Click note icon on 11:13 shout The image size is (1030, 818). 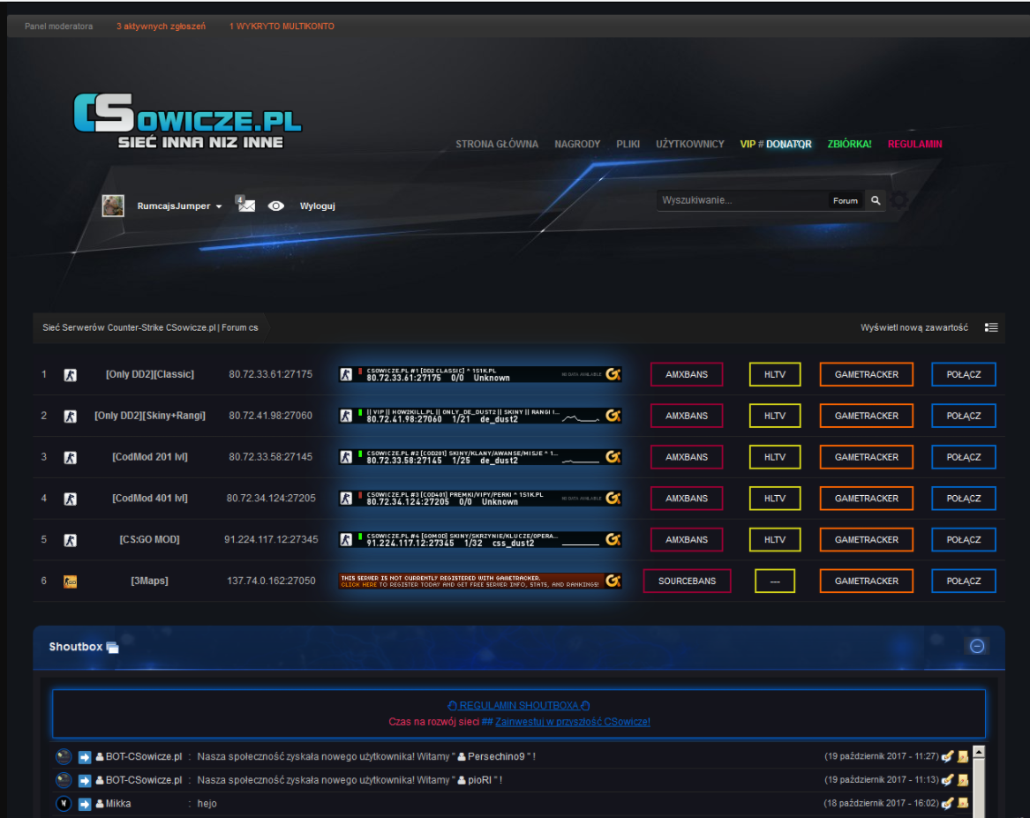(963, 781)
